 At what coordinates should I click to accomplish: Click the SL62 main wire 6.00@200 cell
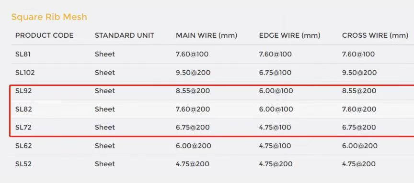pyautogui.click(x=194, y=146)
